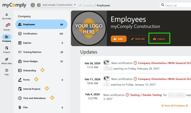Click the Updates heading
Screen dimensions: 191x113
click(x=89, y=52)
